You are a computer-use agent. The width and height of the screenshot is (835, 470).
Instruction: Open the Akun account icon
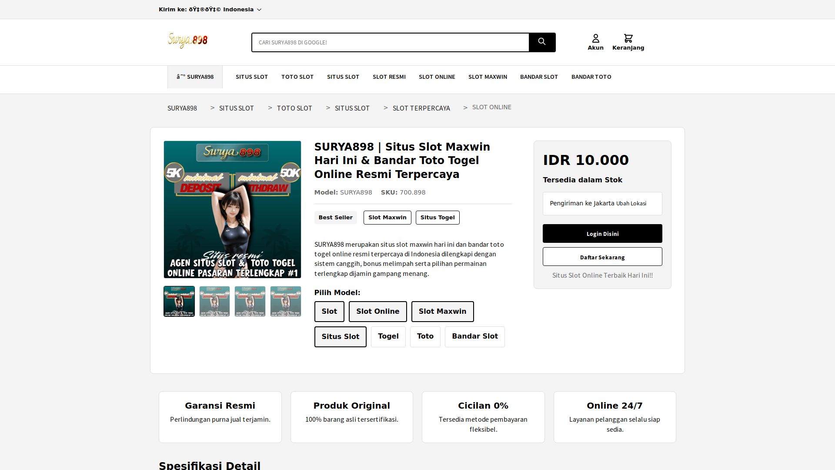coord(595,42)
